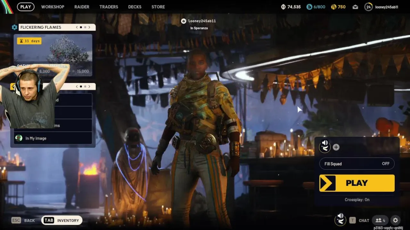Toggle Fill Squad OFF switch
410x230 pixels.
[x=357, y=164]
